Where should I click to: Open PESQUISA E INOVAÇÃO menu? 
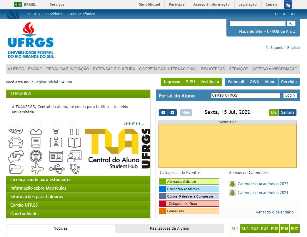(68, 69)
